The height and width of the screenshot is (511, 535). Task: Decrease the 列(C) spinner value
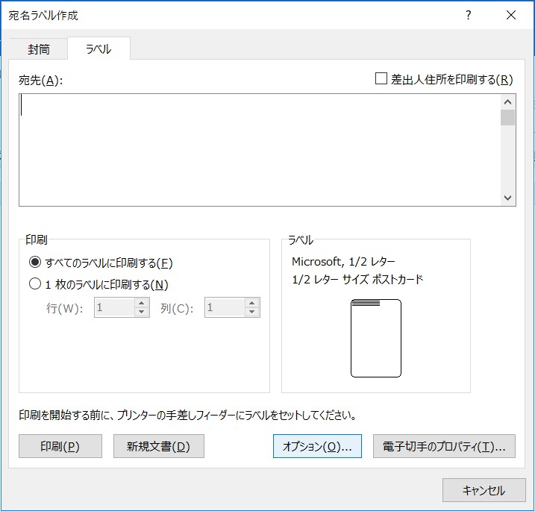click(x=251, y=312)
